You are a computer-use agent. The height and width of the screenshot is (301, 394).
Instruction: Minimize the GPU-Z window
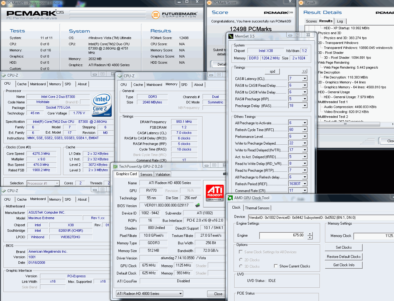pos(206,165)
